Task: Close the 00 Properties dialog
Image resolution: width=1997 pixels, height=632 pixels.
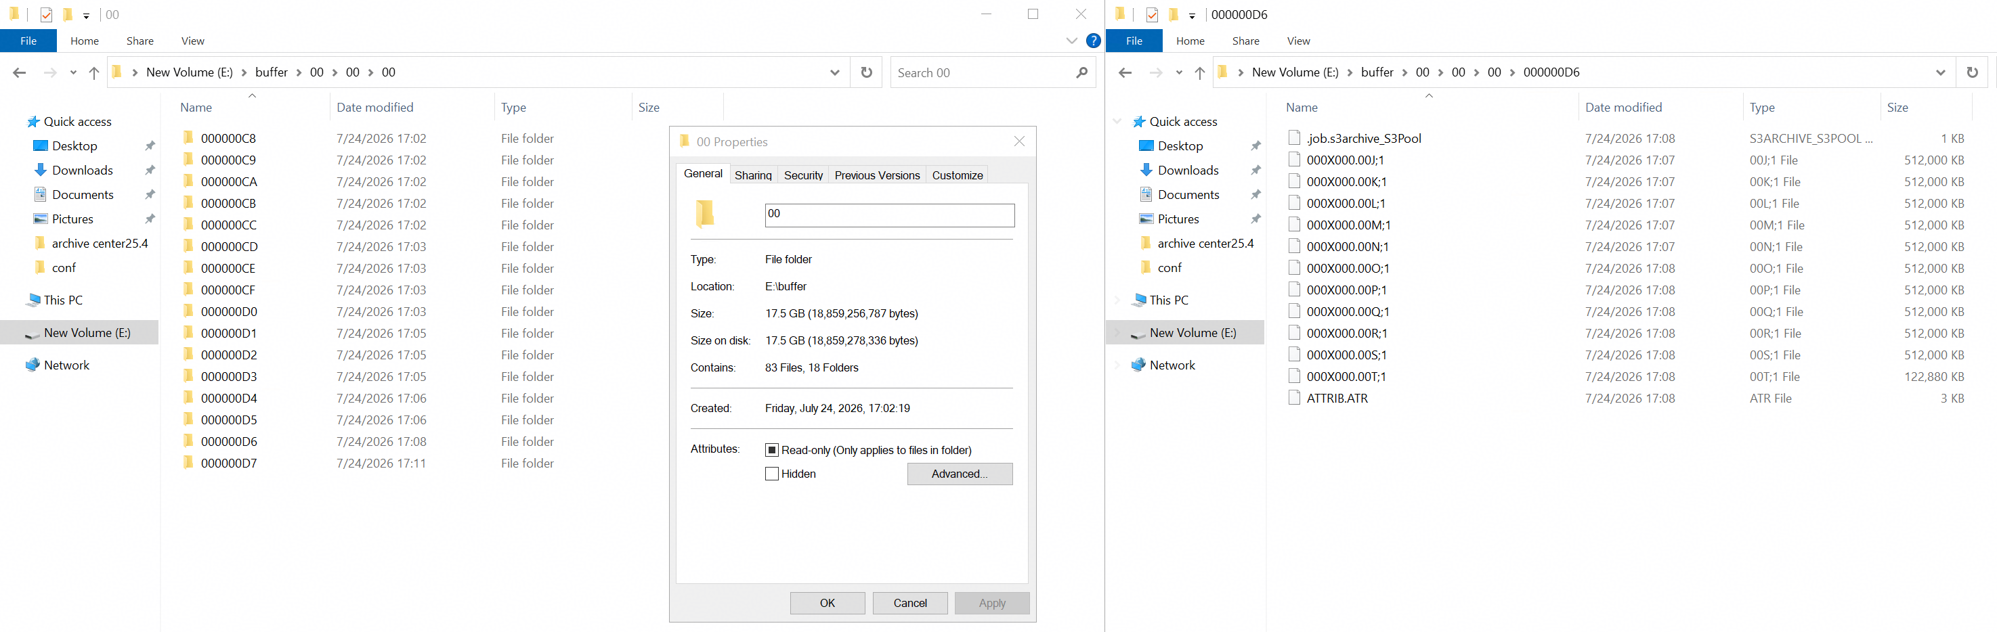Action: click(1019, 141)
